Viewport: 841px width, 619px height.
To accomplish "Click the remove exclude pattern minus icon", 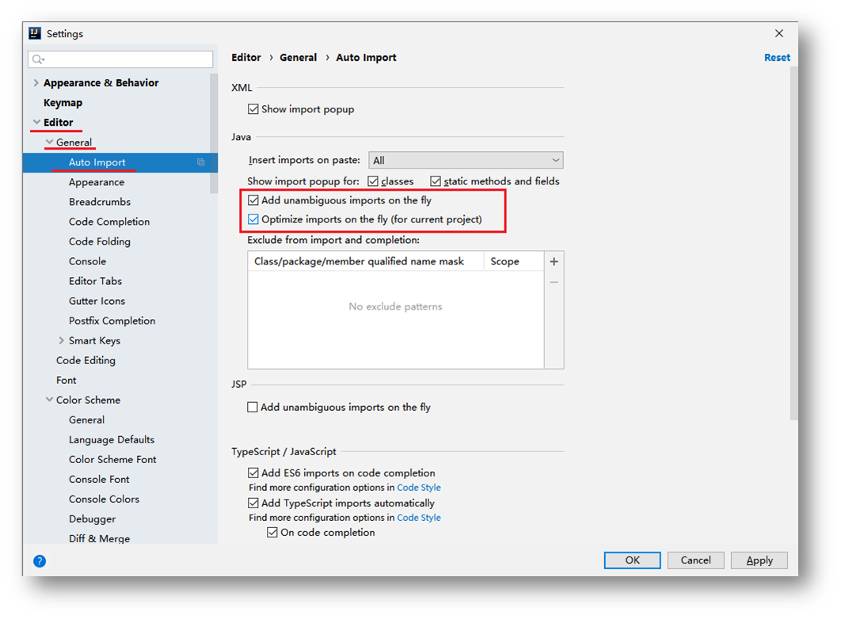I will click(x=554, y=282).
